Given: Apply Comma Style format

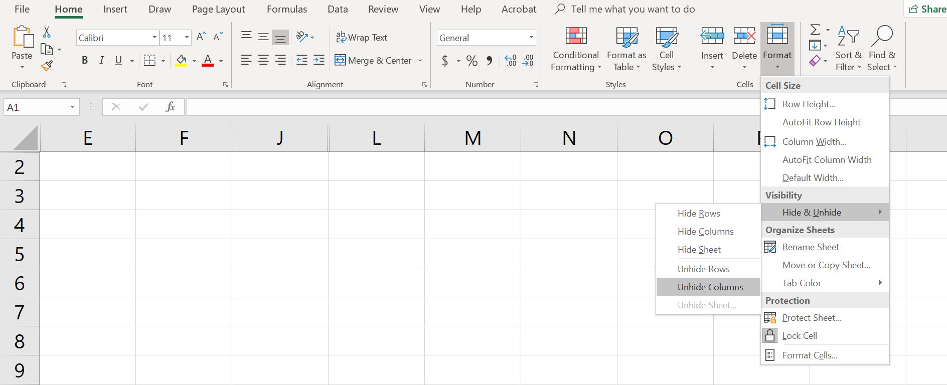Looking at the screenshot, I should click(490, 61).
